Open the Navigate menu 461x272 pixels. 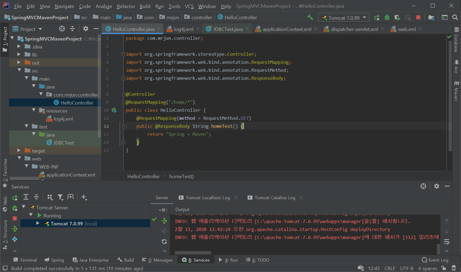[x=64, y=6]
